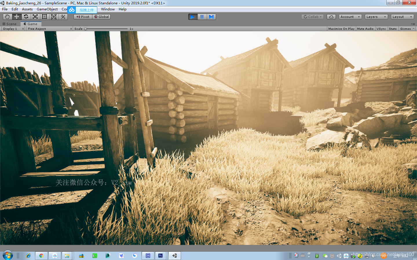Launch 3ds Max from the taskbar
This screenshot has width=417, height=260.
click(x=108, y=256)
